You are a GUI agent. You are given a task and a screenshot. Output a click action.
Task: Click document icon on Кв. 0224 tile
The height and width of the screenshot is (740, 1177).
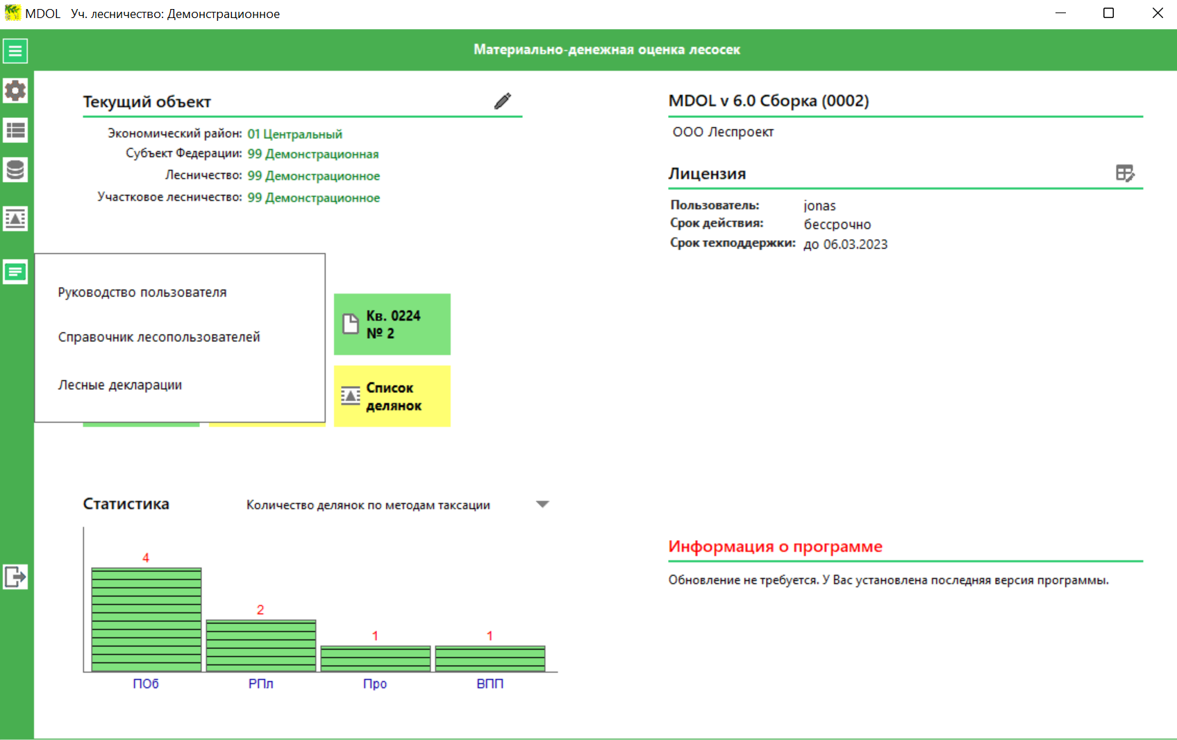351,323
